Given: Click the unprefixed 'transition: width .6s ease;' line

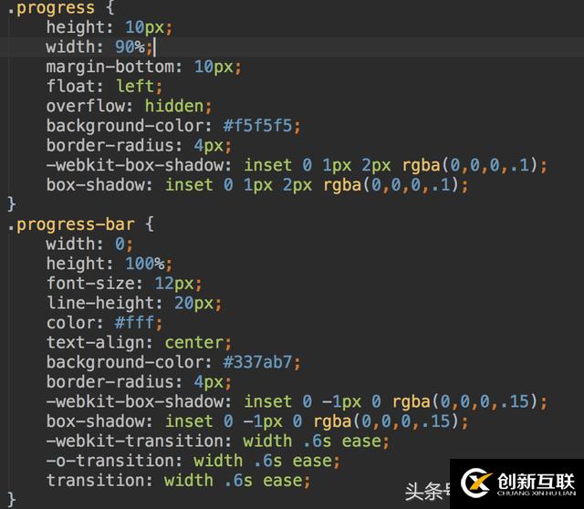Looking at the screenshot, I should (x=178, y=481).
